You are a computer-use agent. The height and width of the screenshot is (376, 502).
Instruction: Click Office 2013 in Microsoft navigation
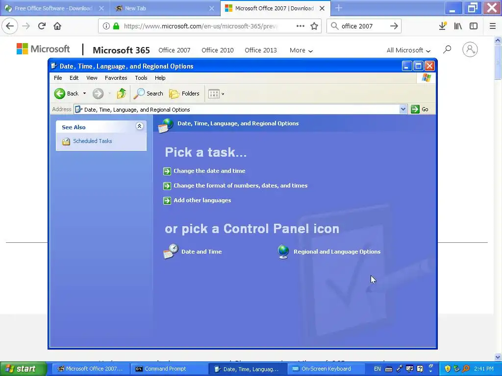click(x=261, y=50)
